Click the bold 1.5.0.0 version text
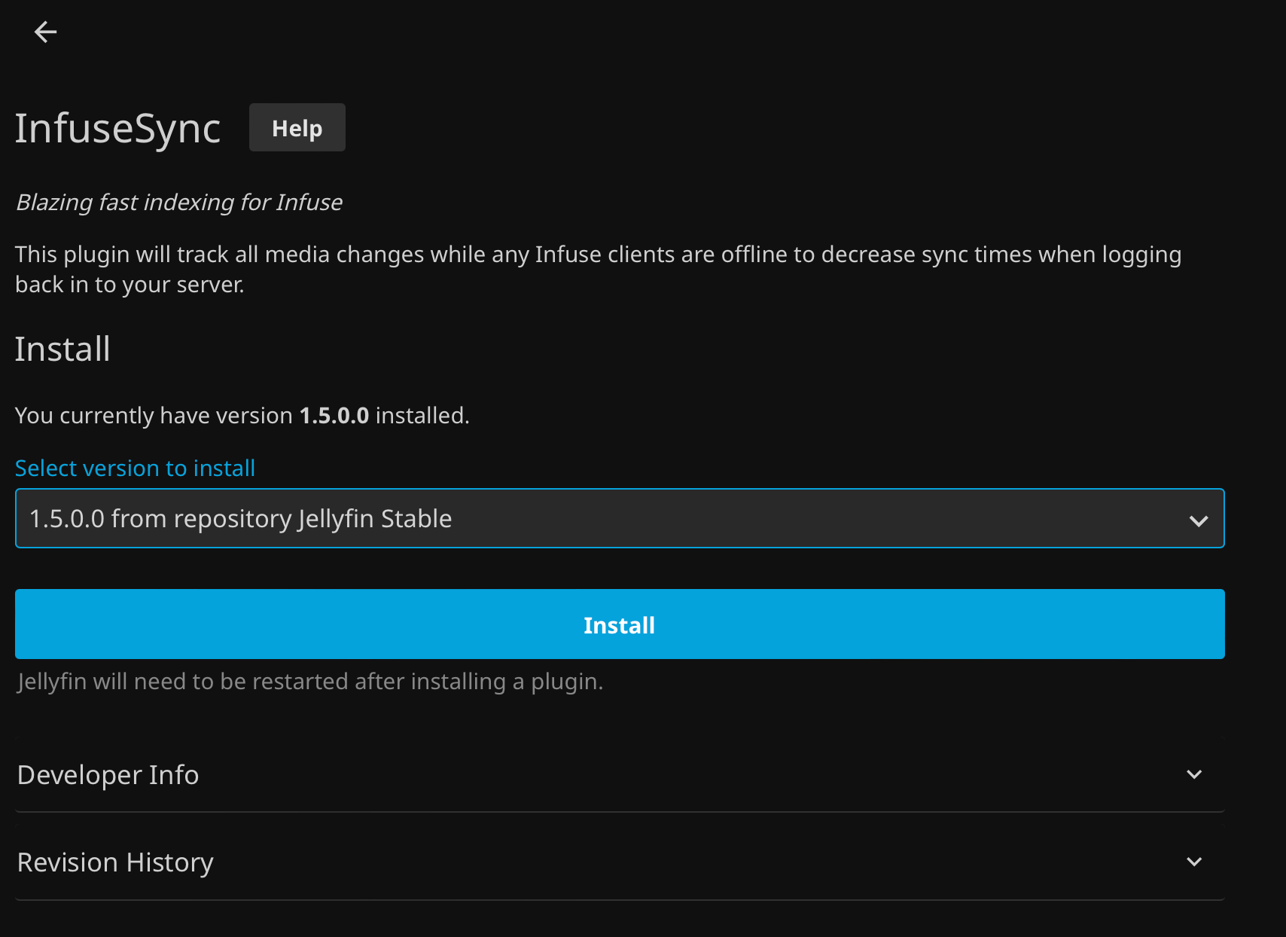Image resolution: width=1286 pixels, height=937 pixels. click(x=334, y=415)
